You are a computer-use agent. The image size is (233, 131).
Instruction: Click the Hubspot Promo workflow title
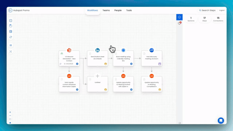coord(21,11)
